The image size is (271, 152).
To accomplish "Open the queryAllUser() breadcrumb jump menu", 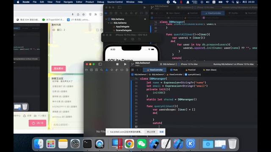I will [x=193, y=74].
